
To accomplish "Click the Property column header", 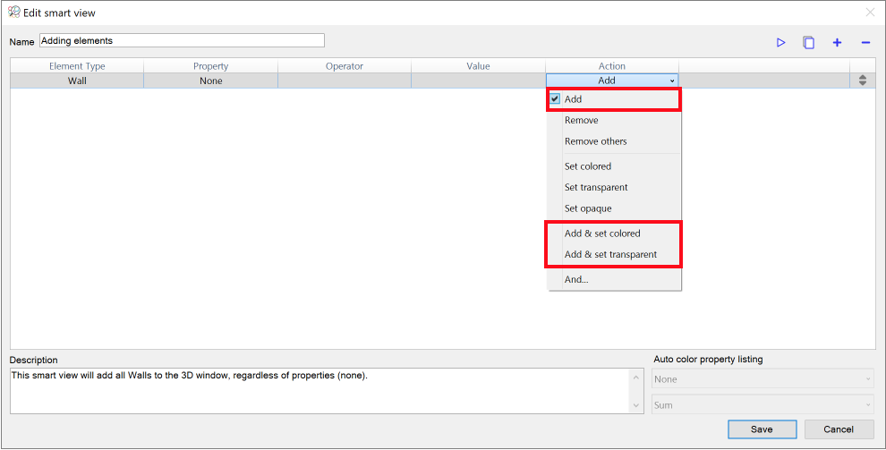I will [211, 66].
